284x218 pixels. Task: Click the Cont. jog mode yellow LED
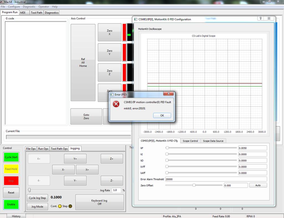(60, 206)
